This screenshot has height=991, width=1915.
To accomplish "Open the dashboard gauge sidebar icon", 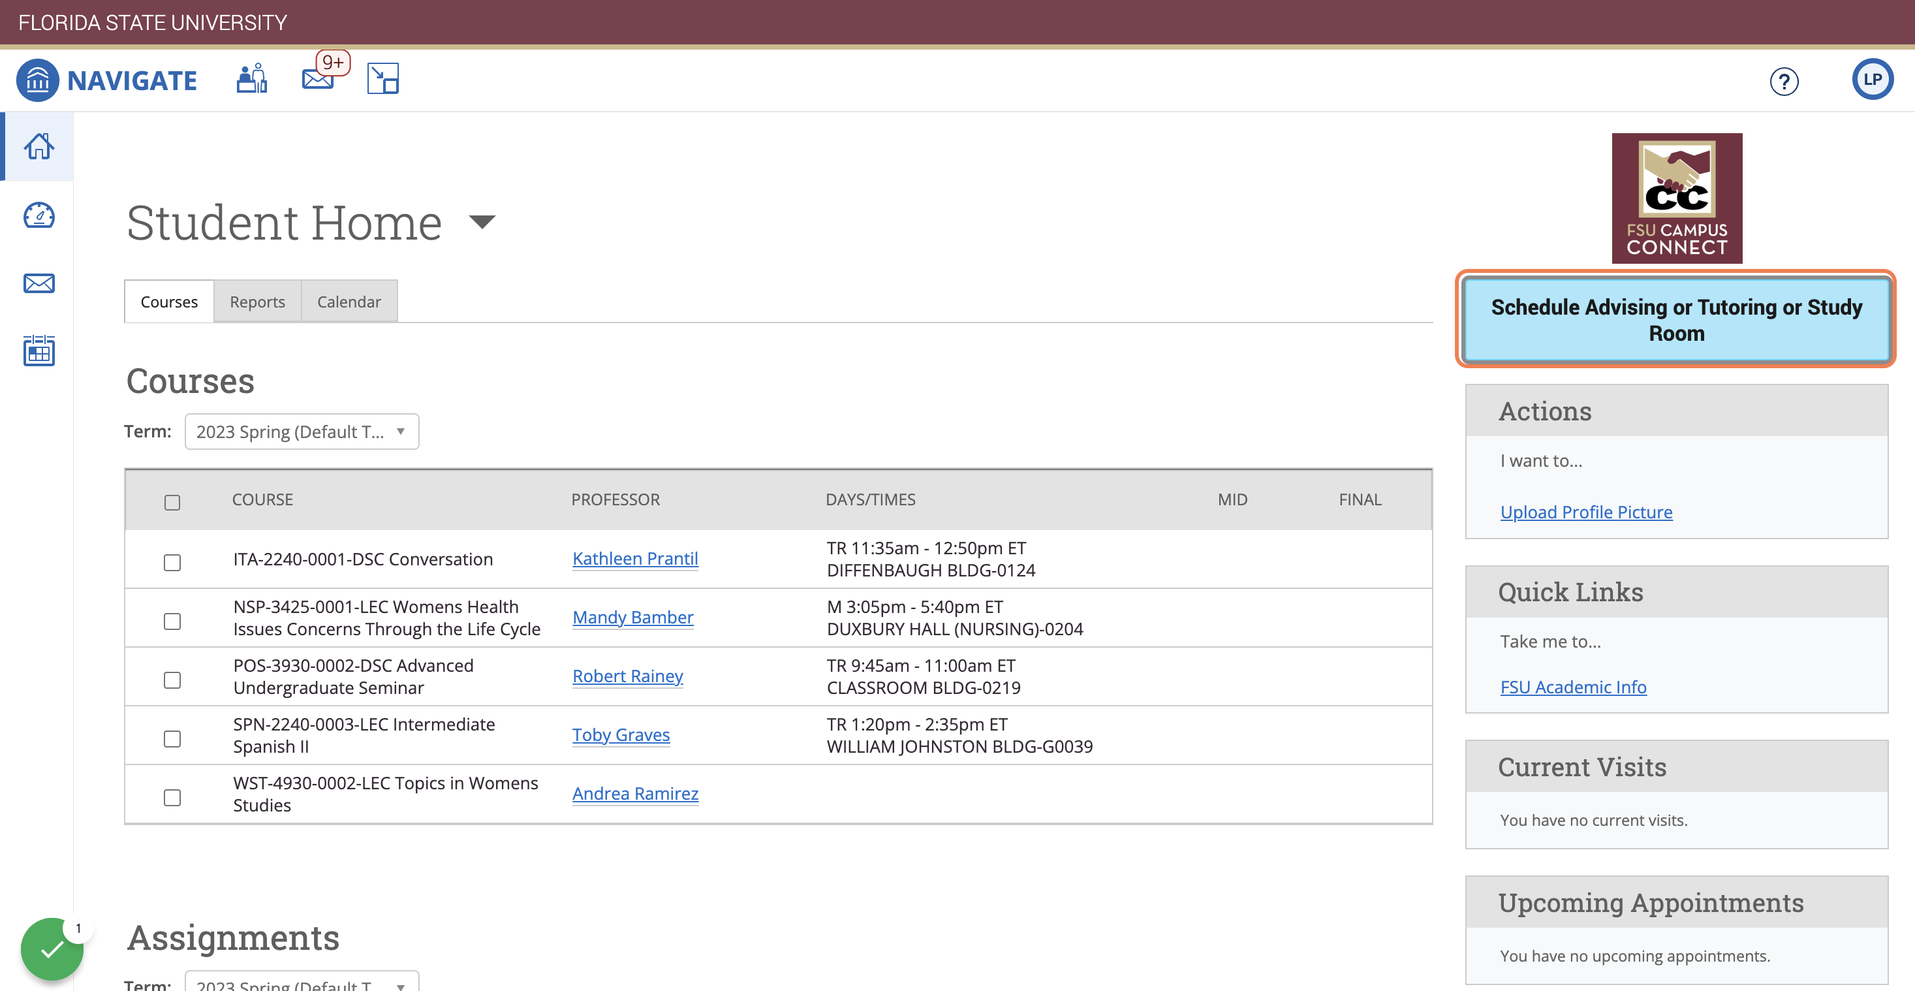I will (x=39, y=215).
